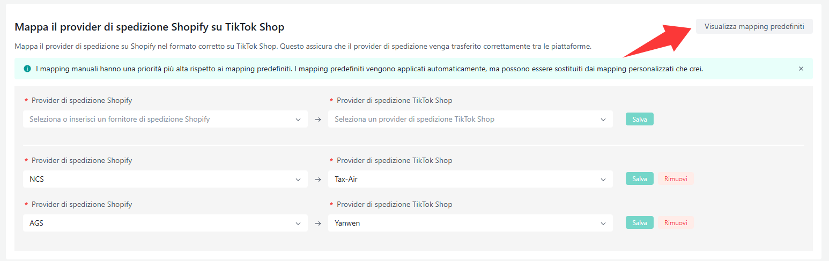Click the arrow icon between NCS and Tax-Air
Viewport: 829px width, 261px height.
(x=317, y=179)
